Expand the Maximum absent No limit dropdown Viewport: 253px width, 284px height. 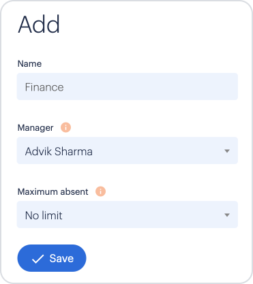(x=128, y=215)
